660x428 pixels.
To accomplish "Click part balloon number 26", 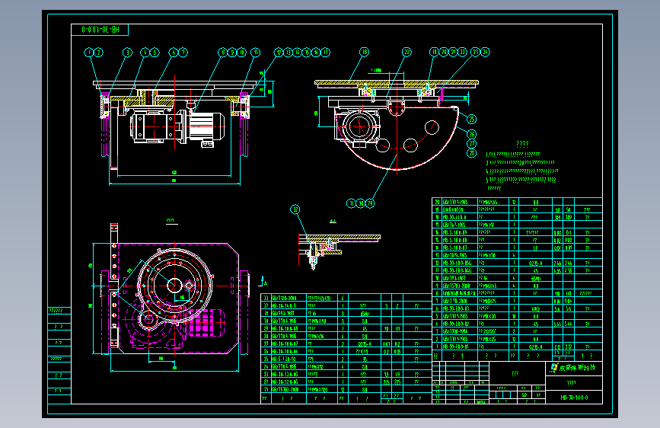I will [471, 134].
